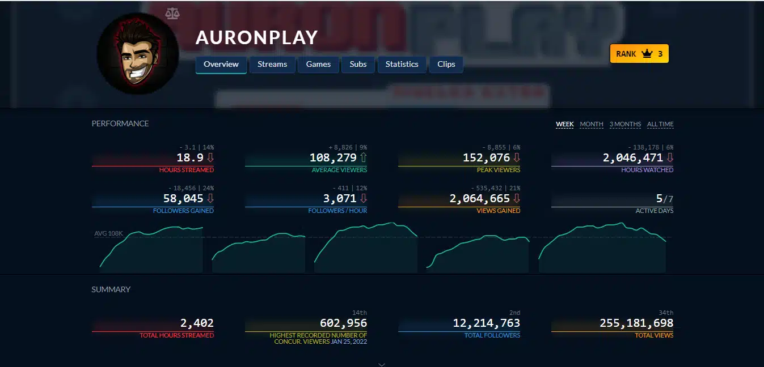
Task: Click the PEAK VIEWERS label
Action: coord(499,170)
